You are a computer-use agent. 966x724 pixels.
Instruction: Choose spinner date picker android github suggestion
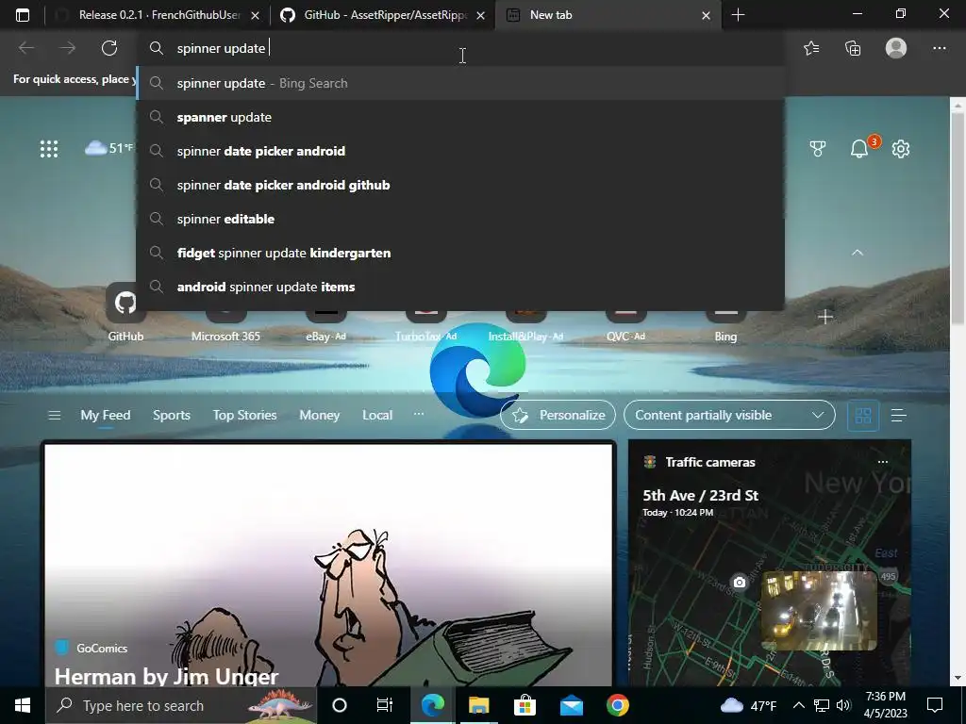click(x=460, y=185)
